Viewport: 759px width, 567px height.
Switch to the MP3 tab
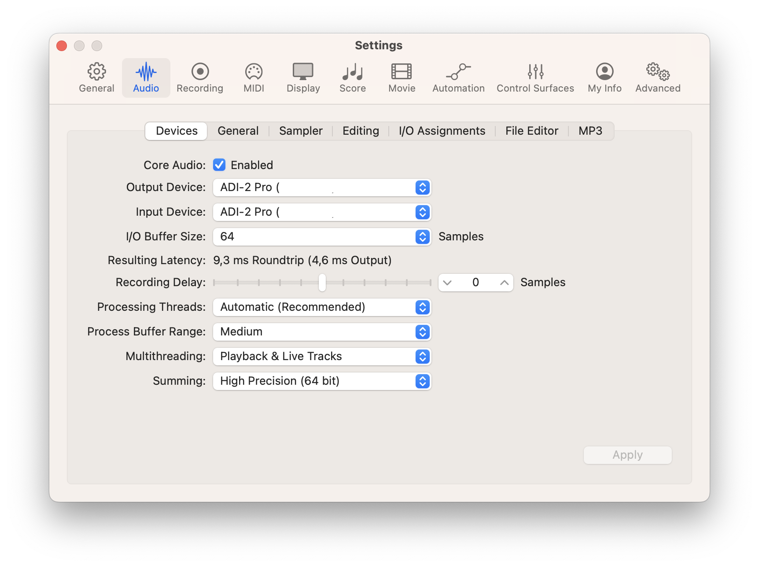(x=590, y=131)
